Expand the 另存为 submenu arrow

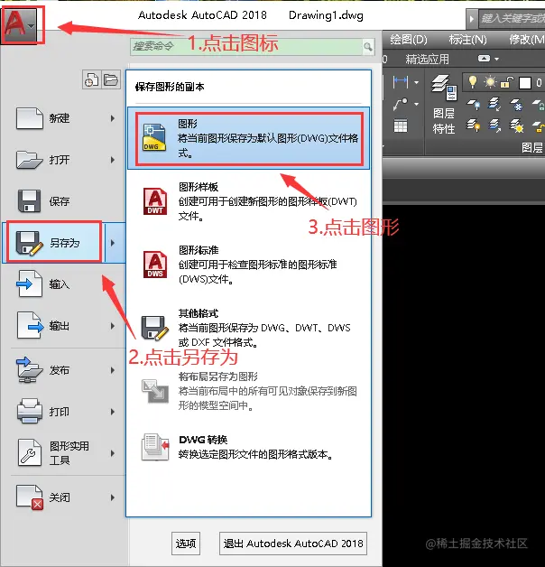click(x=113, y=243)
